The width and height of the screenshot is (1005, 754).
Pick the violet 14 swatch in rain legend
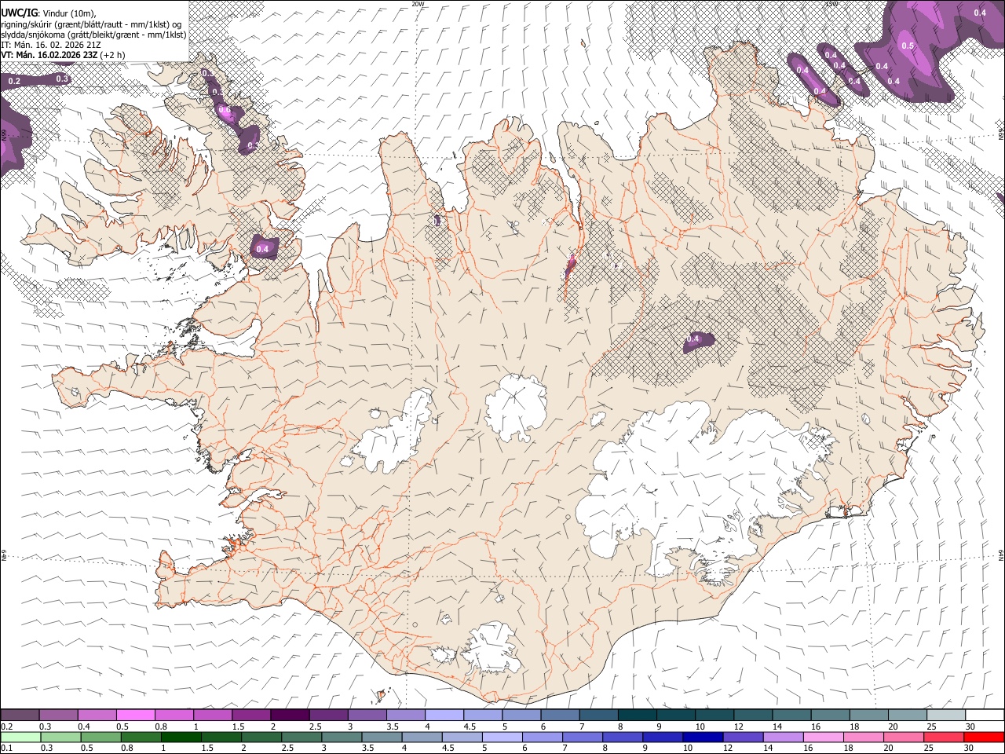tap(782, 737)
